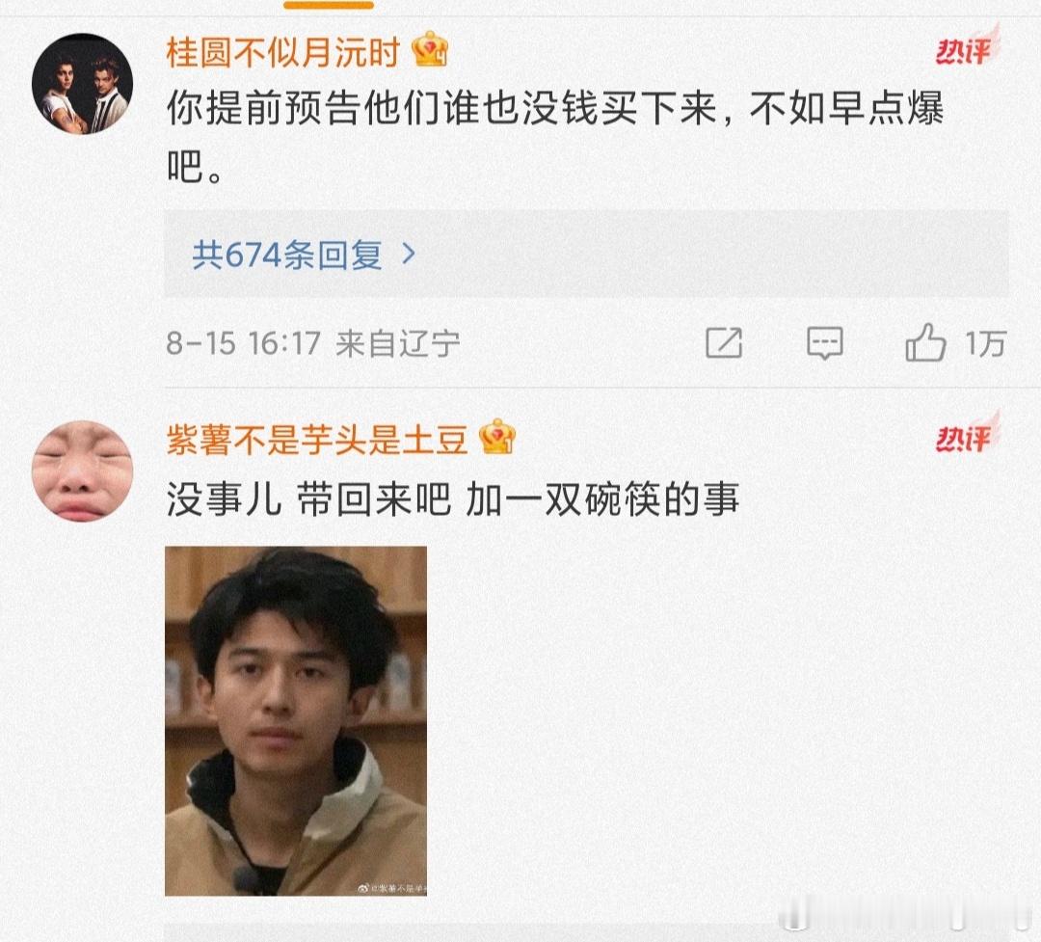Tap the 1万 like count
1041x942 pixels.
(x=986, y=343)
